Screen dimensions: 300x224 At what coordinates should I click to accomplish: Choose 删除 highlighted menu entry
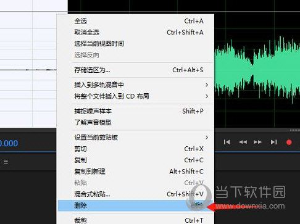pos(136,205)
